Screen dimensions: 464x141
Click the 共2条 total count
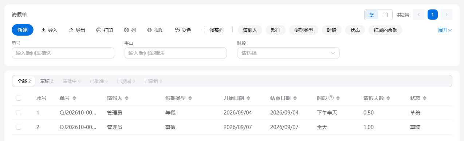tap(403, 15)
